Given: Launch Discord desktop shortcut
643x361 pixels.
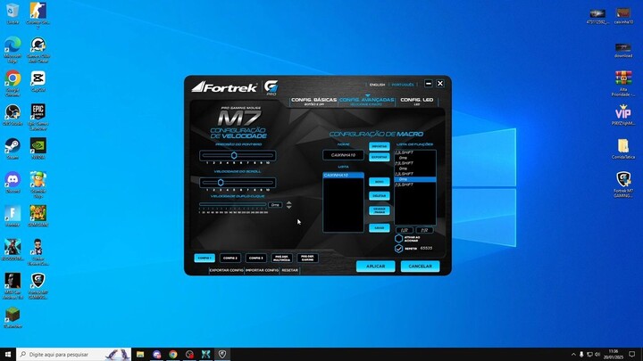Looking at the screenshot, I should [13, 183].
